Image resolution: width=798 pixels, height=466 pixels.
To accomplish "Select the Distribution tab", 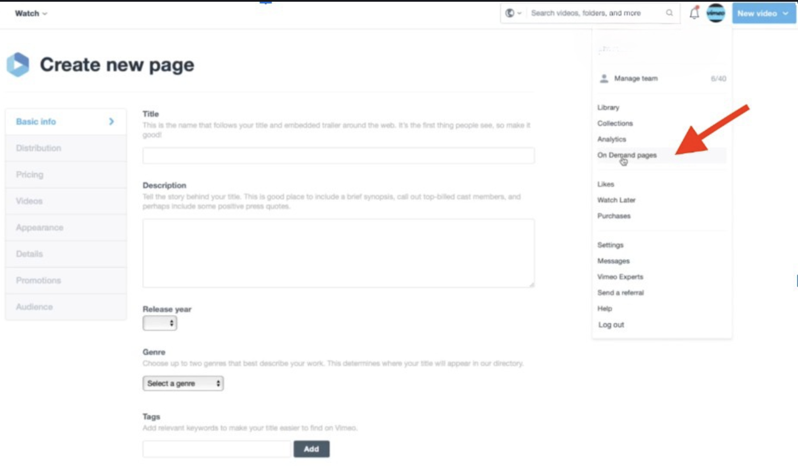I will 39,148.
